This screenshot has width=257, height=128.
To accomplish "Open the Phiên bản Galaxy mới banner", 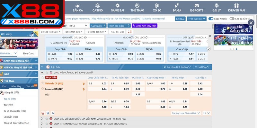I will 234,29.
